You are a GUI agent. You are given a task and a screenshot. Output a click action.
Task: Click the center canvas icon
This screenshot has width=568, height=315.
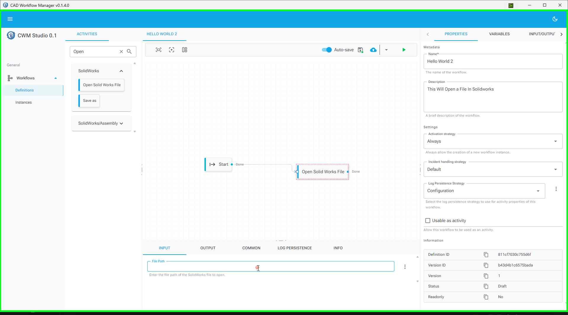[x=172, y=50]
